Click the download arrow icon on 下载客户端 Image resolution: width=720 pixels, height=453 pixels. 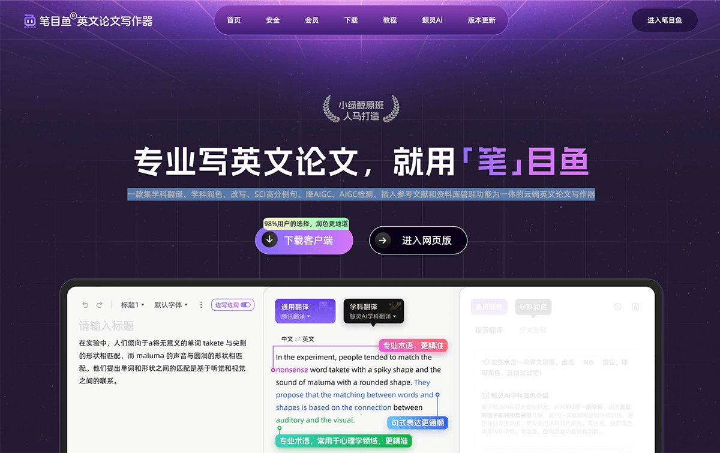point(269,240)
